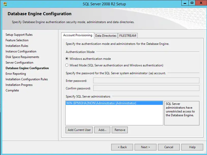This screenshot has height=155, width=207.
Task: Click the Add Current User button
Action: pos(79,130)
